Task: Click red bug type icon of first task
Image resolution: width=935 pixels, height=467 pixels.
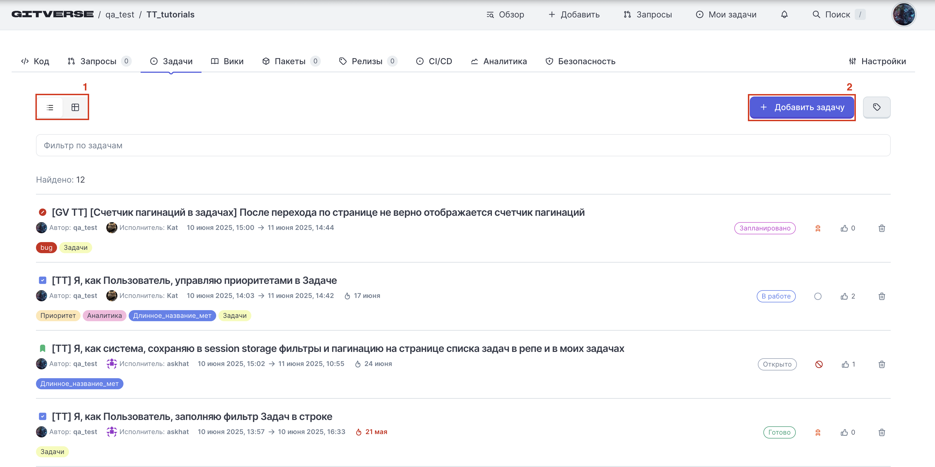Action: [x=42, y=212]
